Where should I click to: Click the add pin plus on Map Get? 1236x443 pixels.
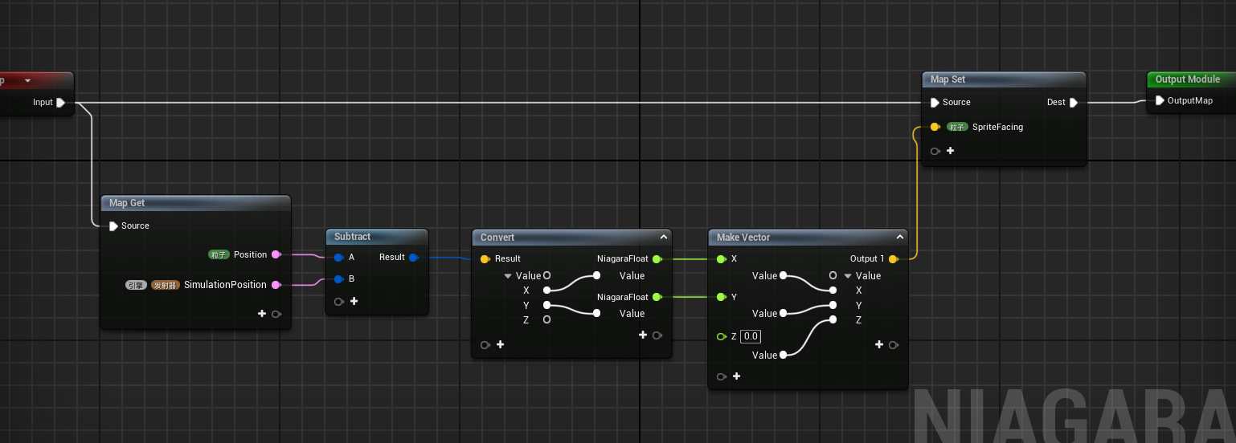click(x=262, y=314)
